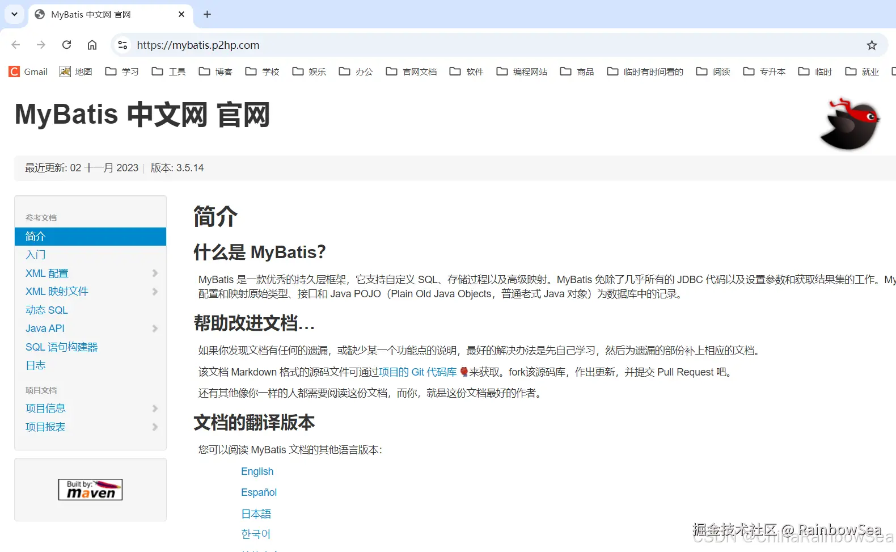Open the 工具 bookmark folder
Image resolution: width=896 pixels, height=552 pixels.
click(169, 71)
